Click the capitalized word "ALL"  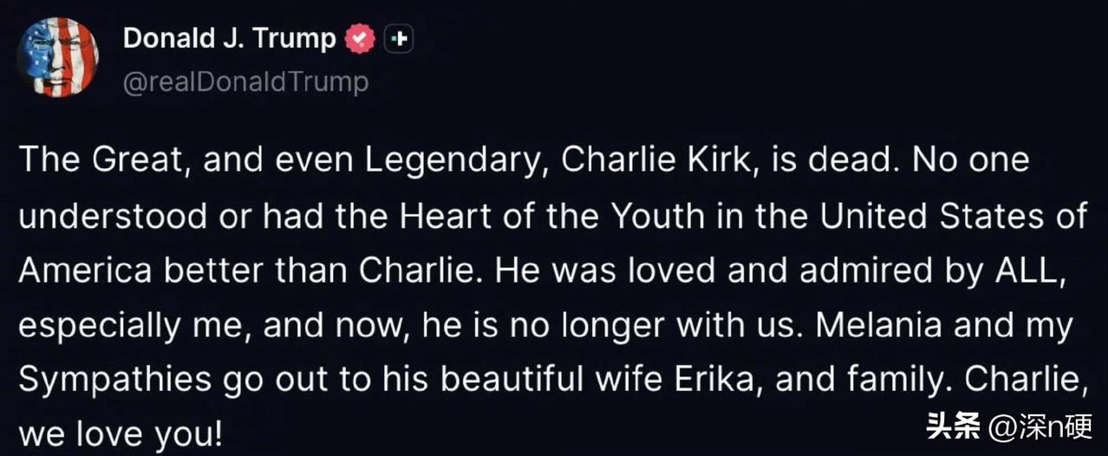tap(1025, 272)
